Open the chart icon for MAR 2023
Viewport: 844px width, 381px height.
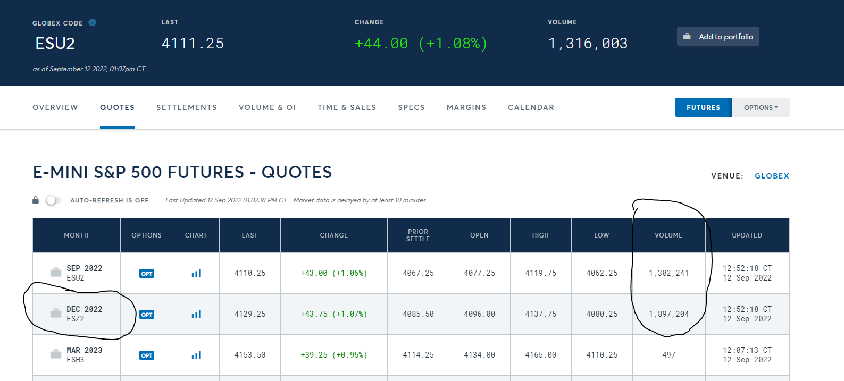click(196, 355)
